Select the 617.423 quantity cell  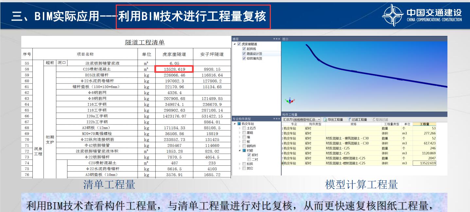point(424,143)
